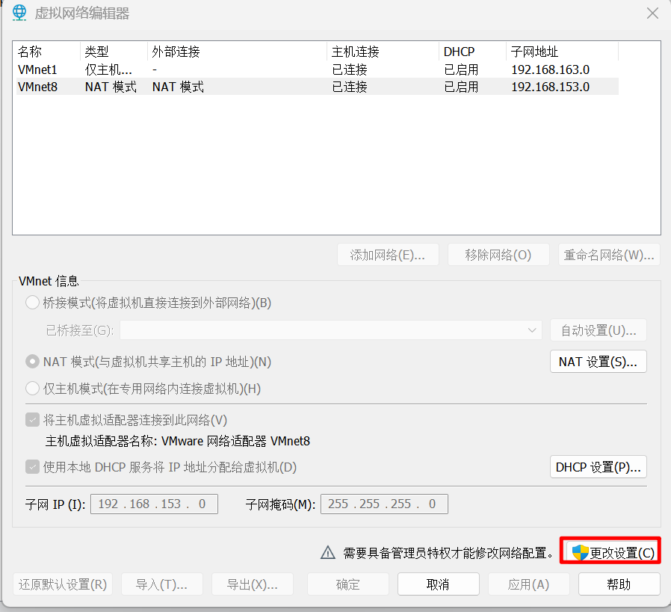Click the 主机连接 column header
The image size is (671, 612).
(x=383, y=52)
